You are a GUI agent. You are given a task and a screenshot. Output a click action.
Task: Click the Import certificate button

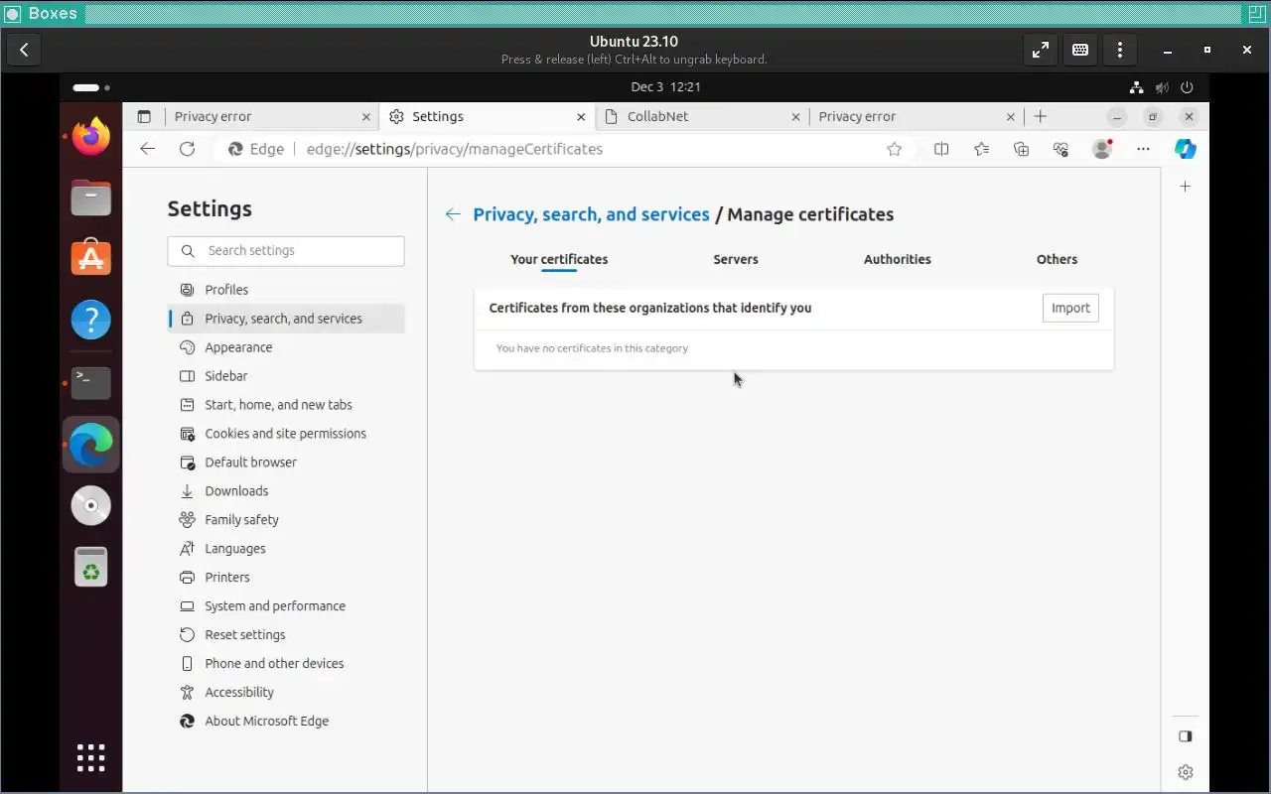point(1070,308)
